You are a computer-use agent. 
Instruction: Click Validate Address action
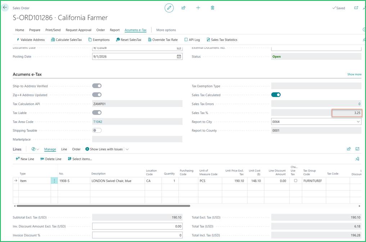tap(31, 40)
